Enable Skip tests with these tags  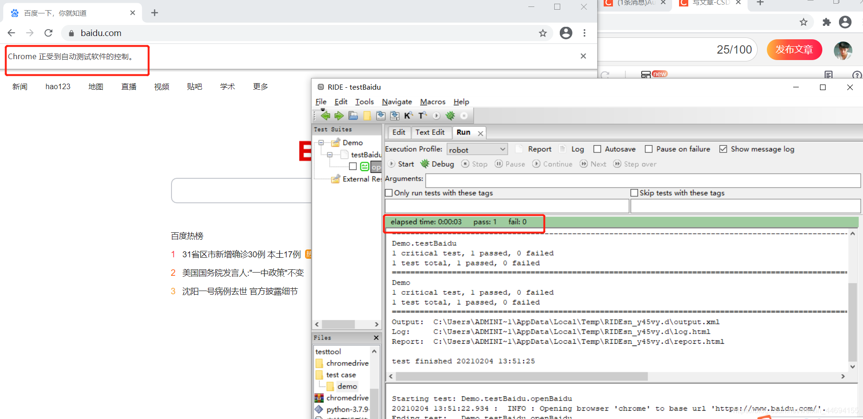635,193
